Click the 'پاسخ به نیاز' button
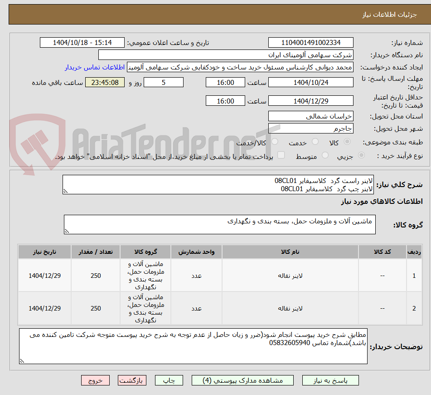 click(x=330, y=380)
